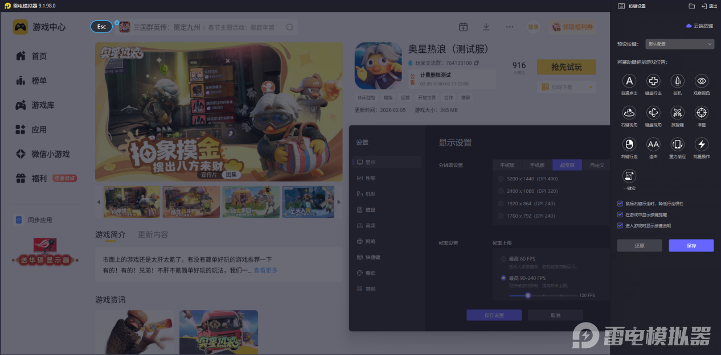Image resolution: width=721 pixels, height=355 pixels.
Task: Click the FPS limit slider handle
Action: [x=528, y=295]
